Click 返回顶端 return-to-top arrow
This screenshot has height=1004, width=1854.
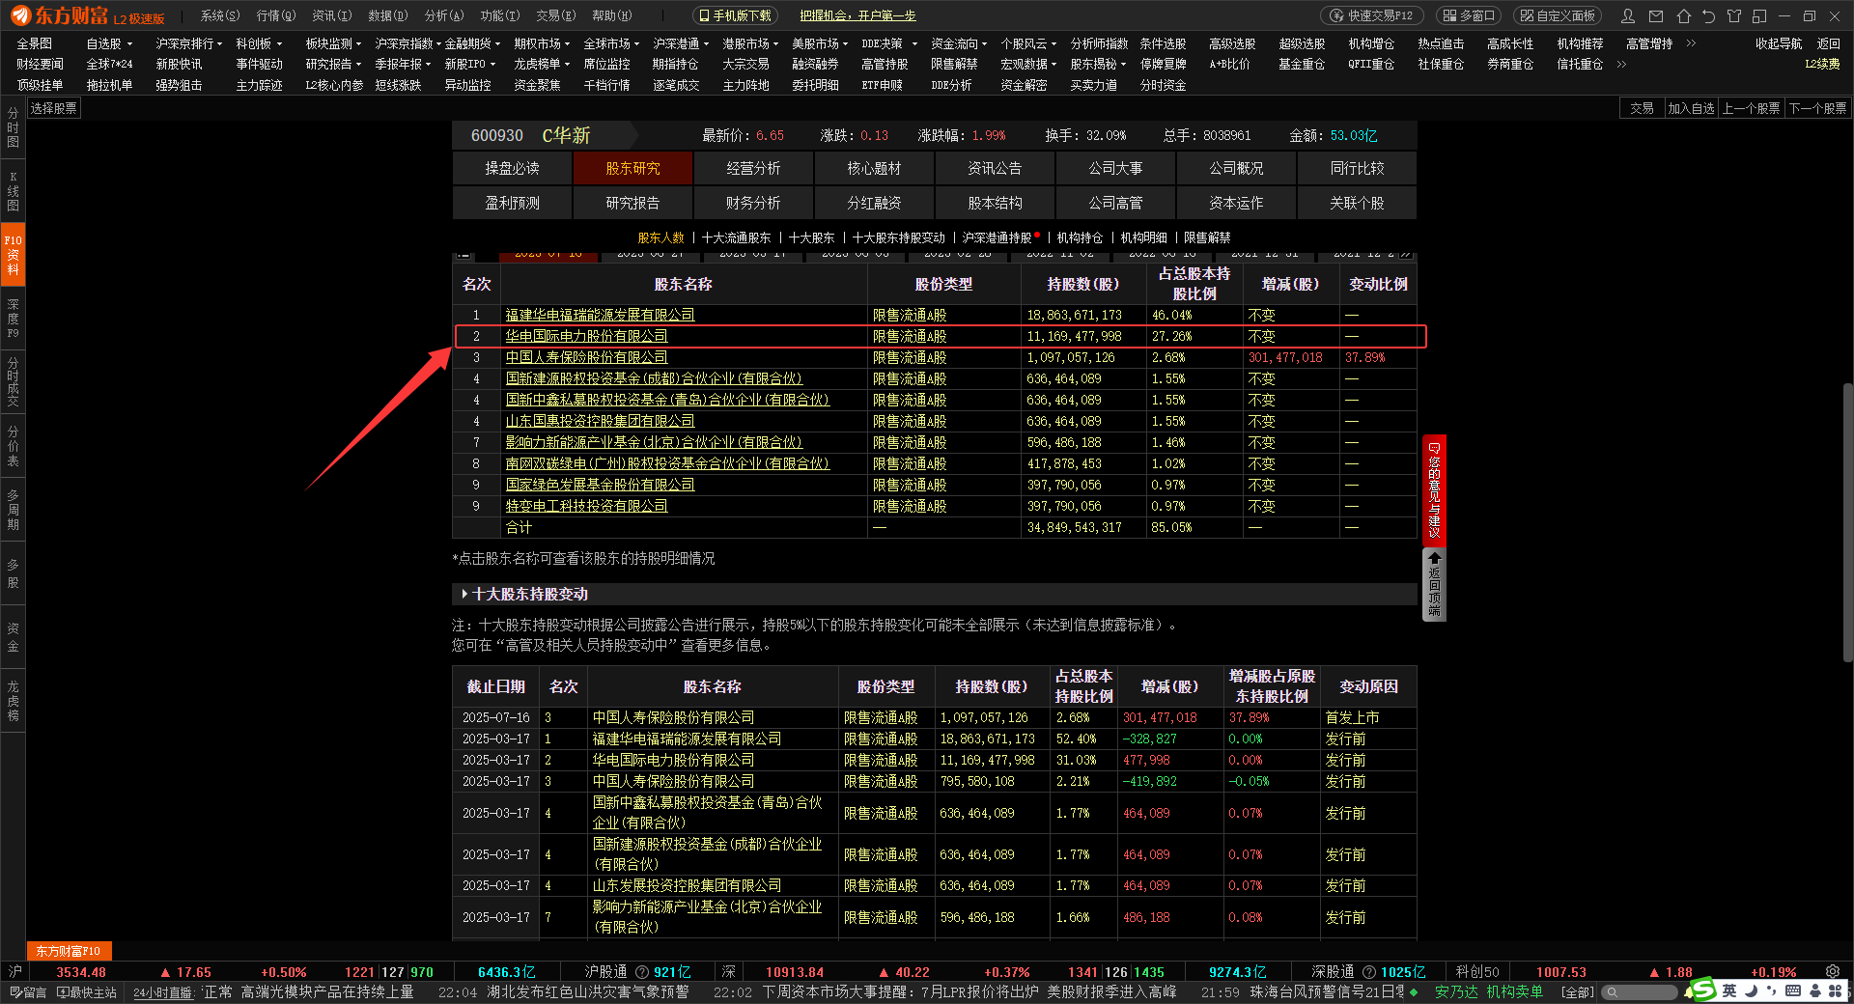pos(1434,583)
